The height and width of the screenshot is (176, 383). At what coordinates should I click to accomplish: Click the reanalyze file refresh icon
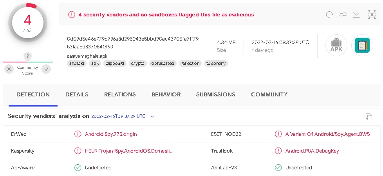click(330, 14)
